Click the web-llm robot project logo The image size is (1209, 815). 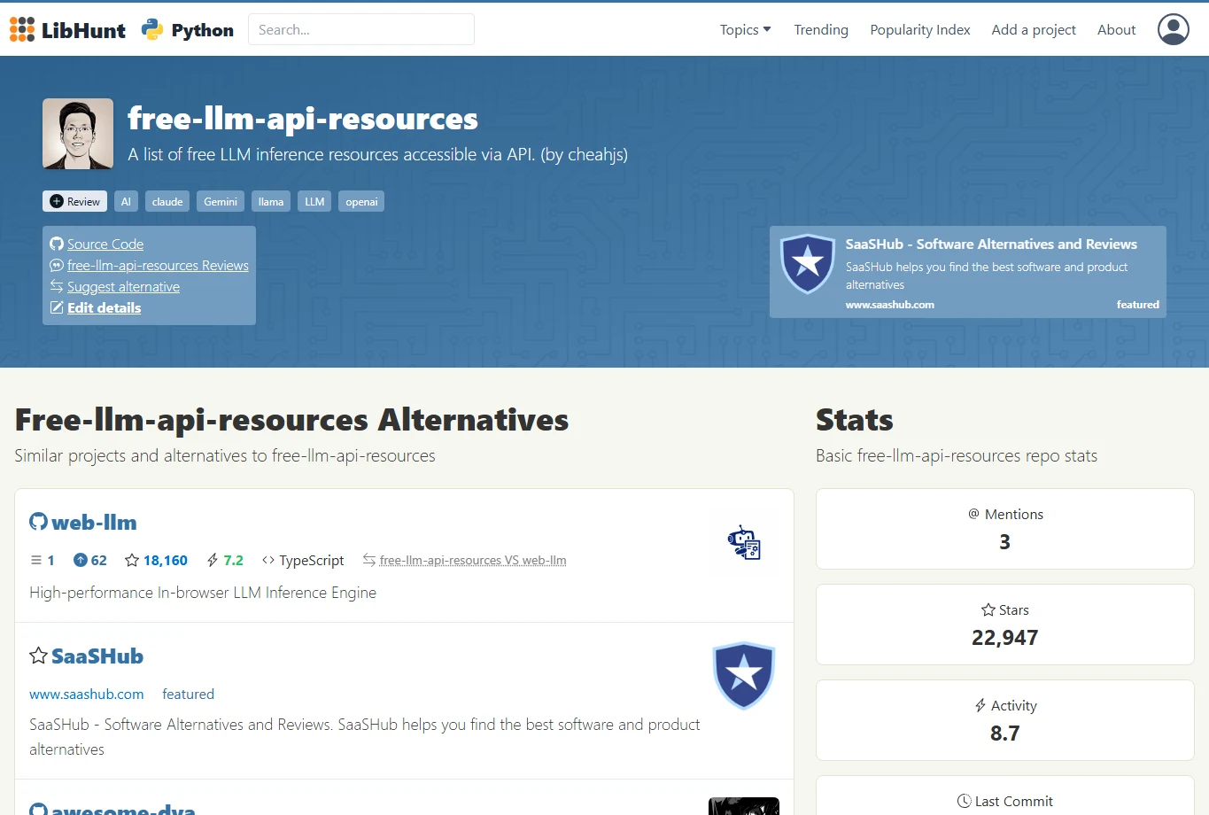(744, 542)
